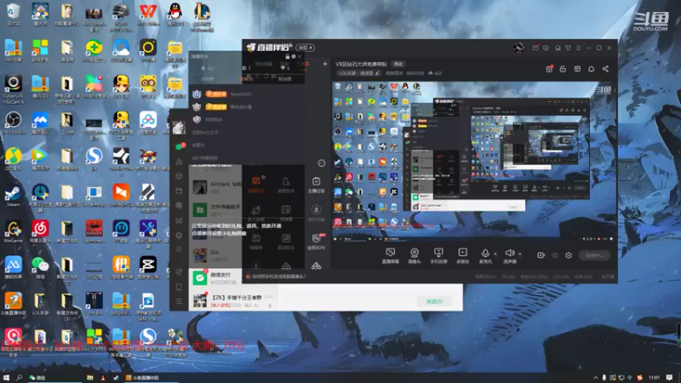Screen dimensions: 681x383
Task: Mute the speaker in stream toolbar
Action: click(x=509, y=255)
